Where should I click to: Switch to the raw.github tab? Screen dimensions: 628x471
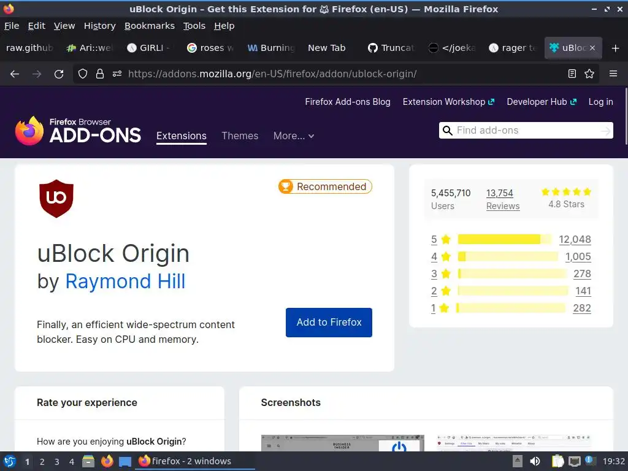coord(29,48)
